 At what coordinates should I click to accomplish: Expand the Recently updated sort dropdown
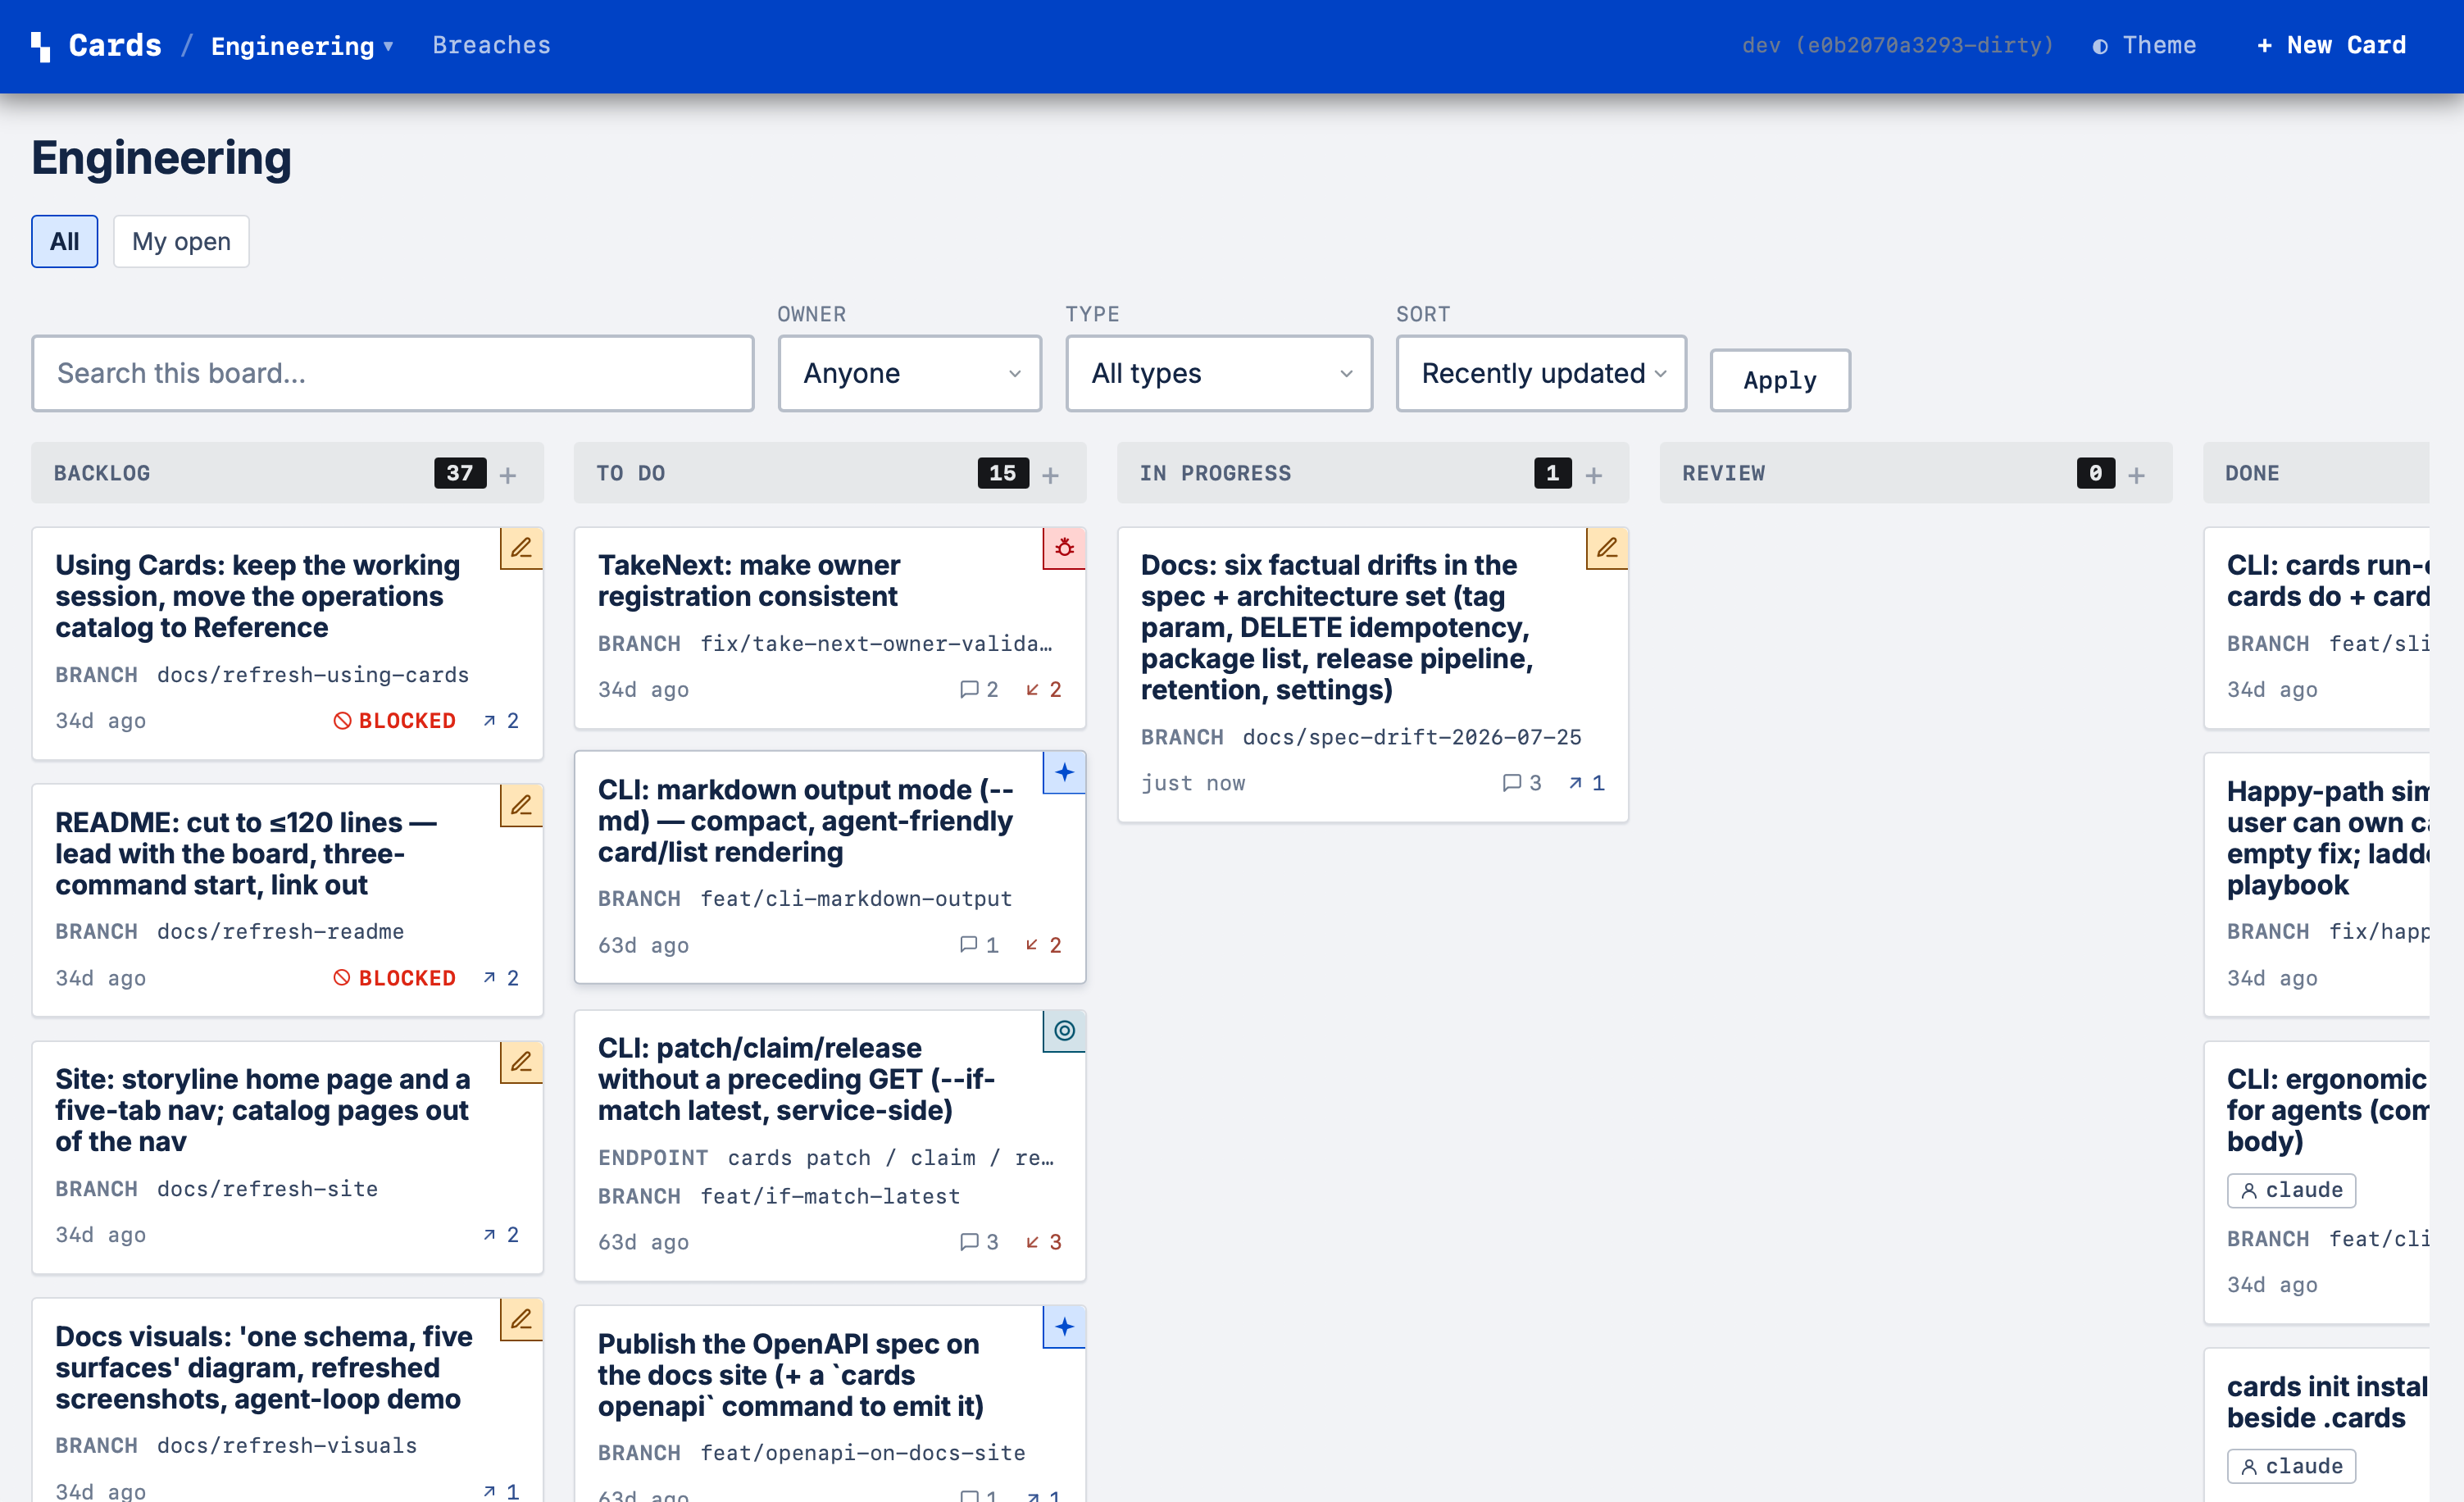[1541, 373]
